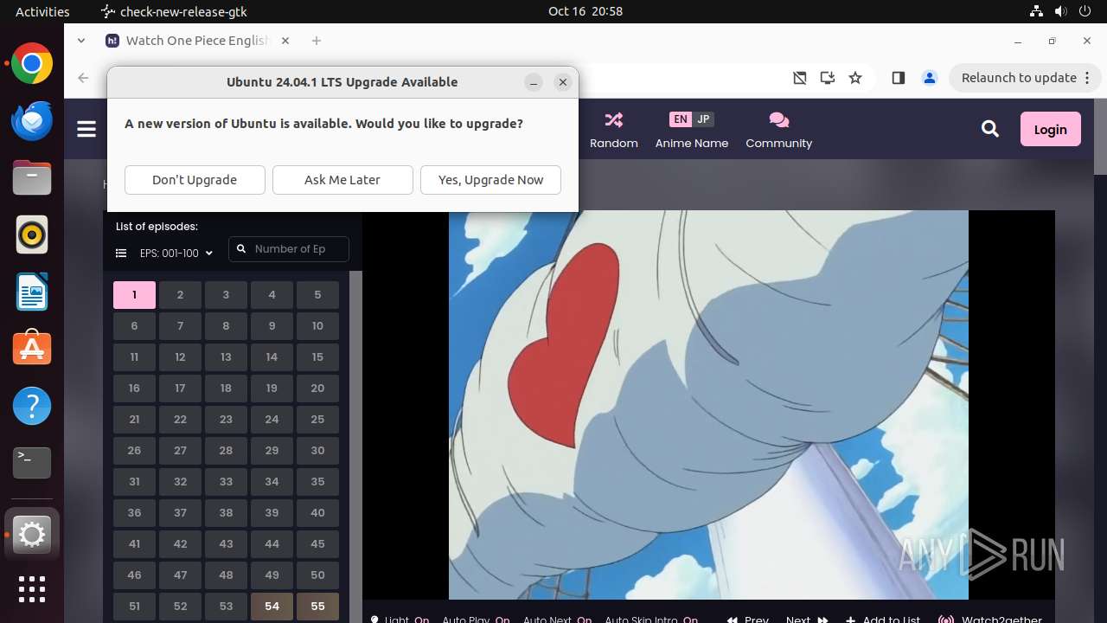This screenshot has height=623, width=1107.
Task: Click the browser back arrow
Action: tap(83, 78)
